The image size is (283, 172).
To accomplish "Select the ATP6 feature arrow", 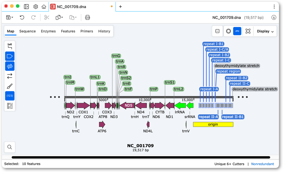I will [102, 124].
